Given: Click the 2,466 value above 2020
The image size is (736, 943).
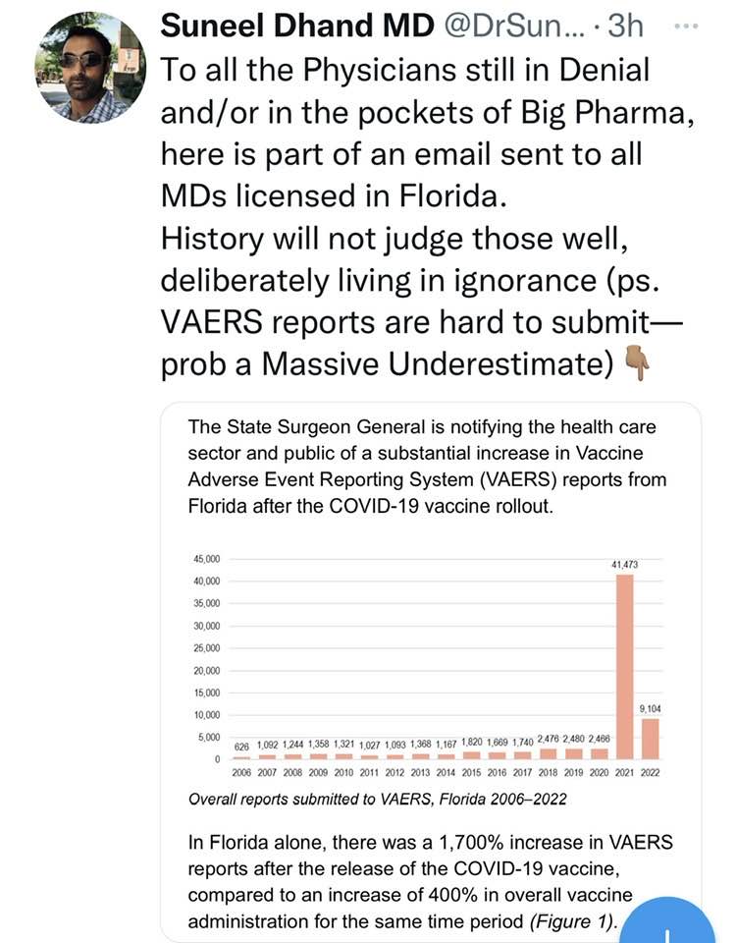Looking at the screenshot, I should [599, 739].
